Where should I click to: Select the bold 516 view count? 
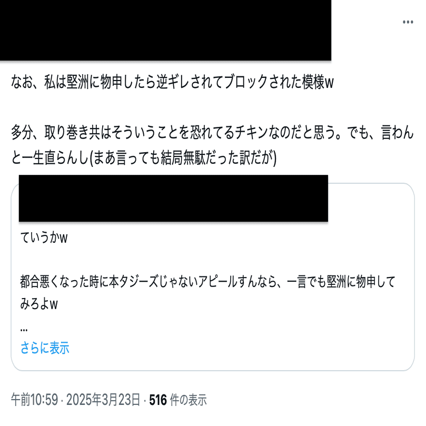coord(158,400)
